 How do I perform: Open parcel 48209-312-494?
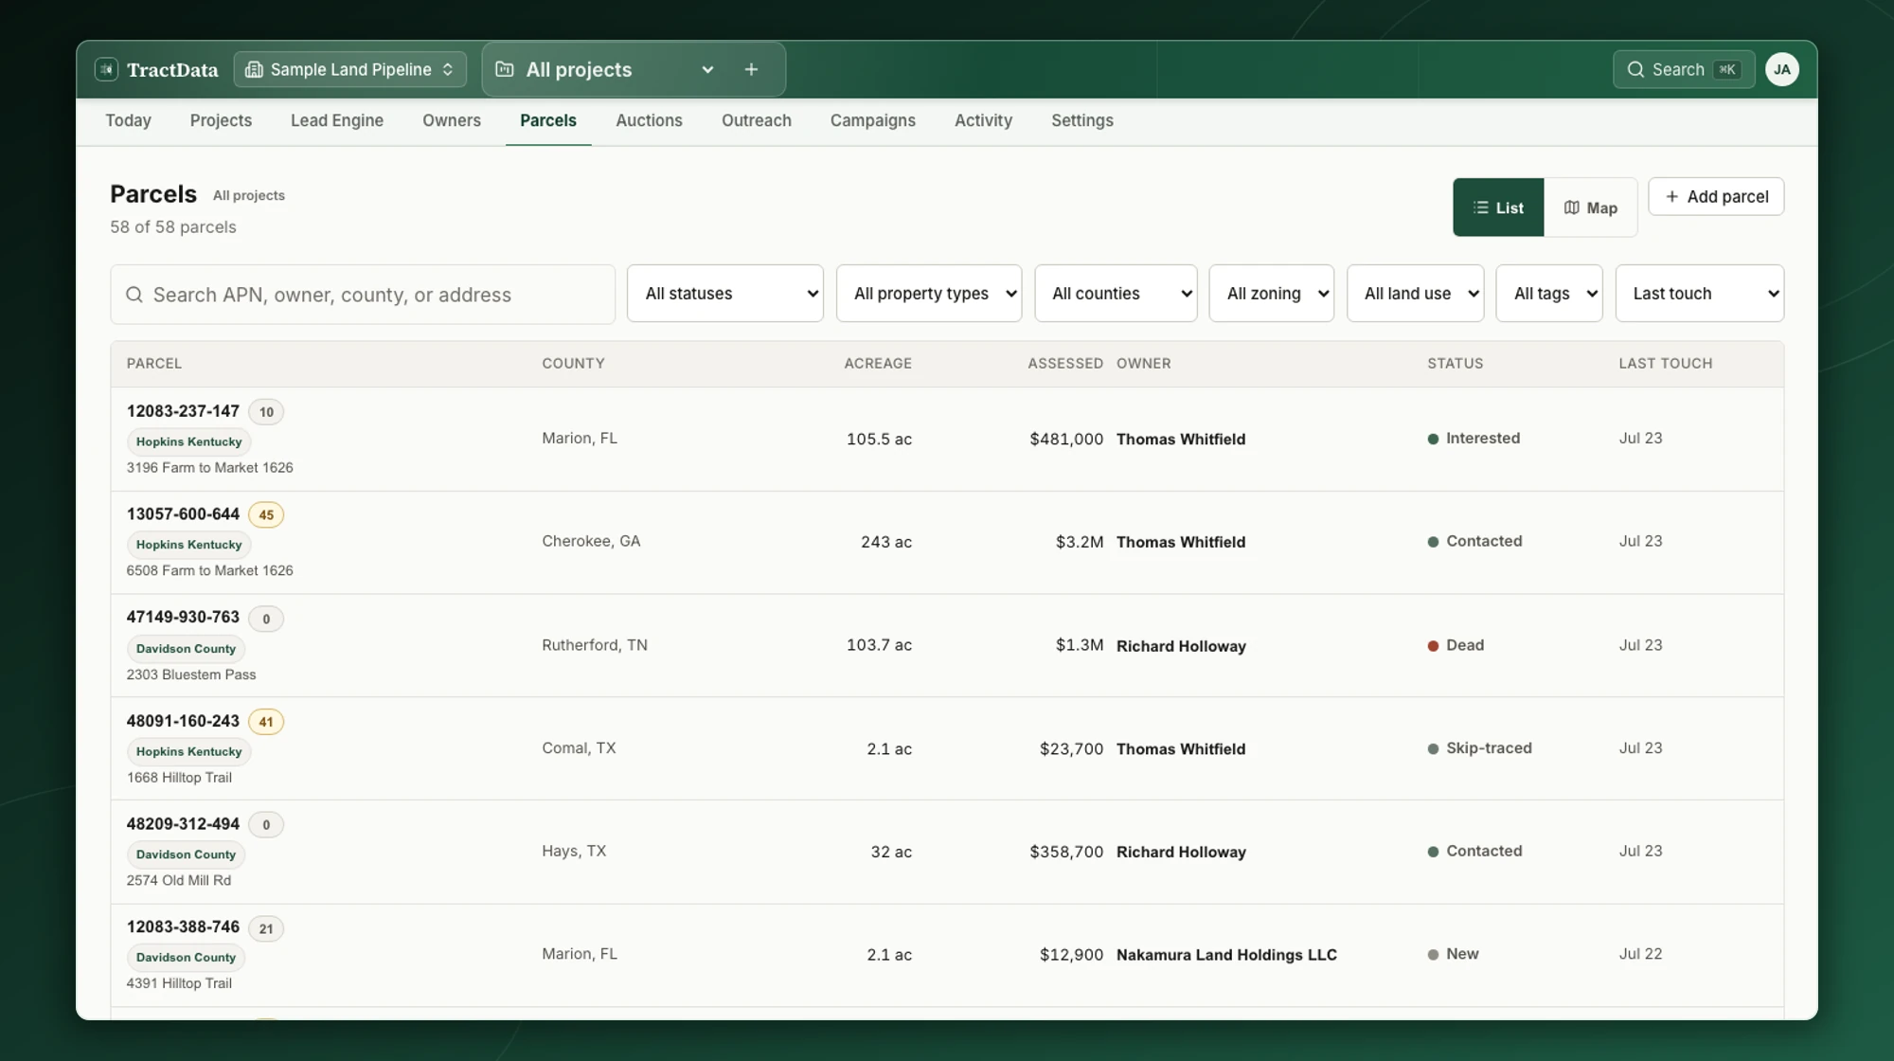[x=183, y=824]
